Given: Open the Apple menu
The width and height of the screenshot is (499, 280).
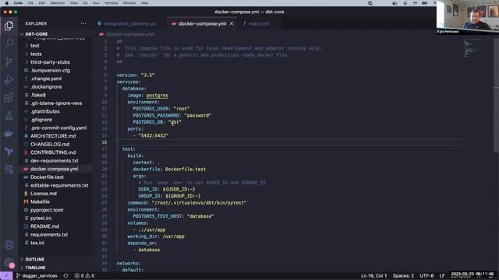Looking at the screenshot, I should pos(7,3).
